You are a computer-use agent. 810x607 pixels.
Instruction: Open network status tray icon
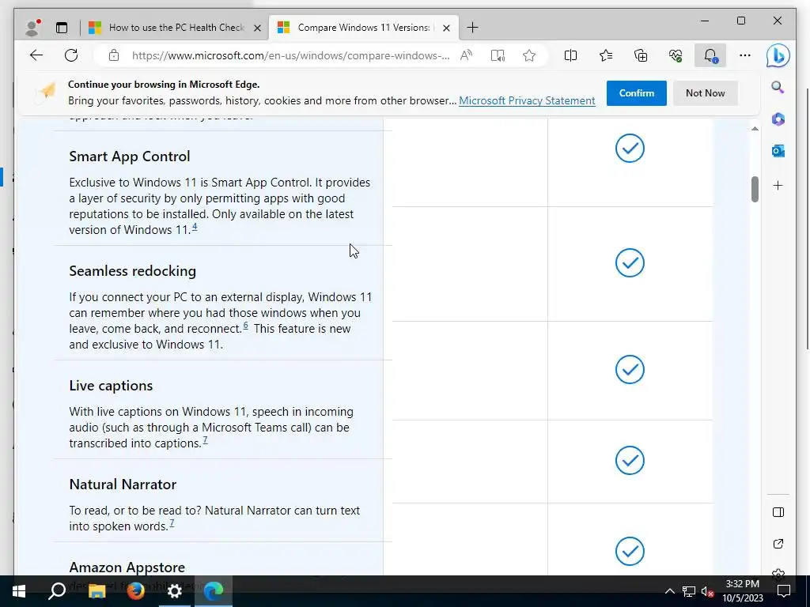tap(689, 591)
